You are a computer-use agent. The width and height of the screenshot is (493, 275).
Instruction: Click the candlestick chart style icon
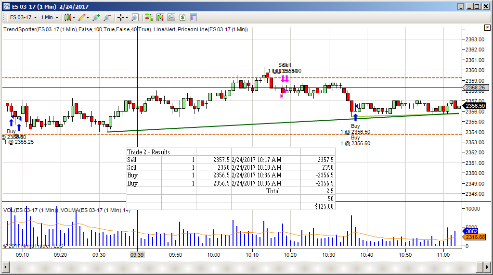(67, 18)
